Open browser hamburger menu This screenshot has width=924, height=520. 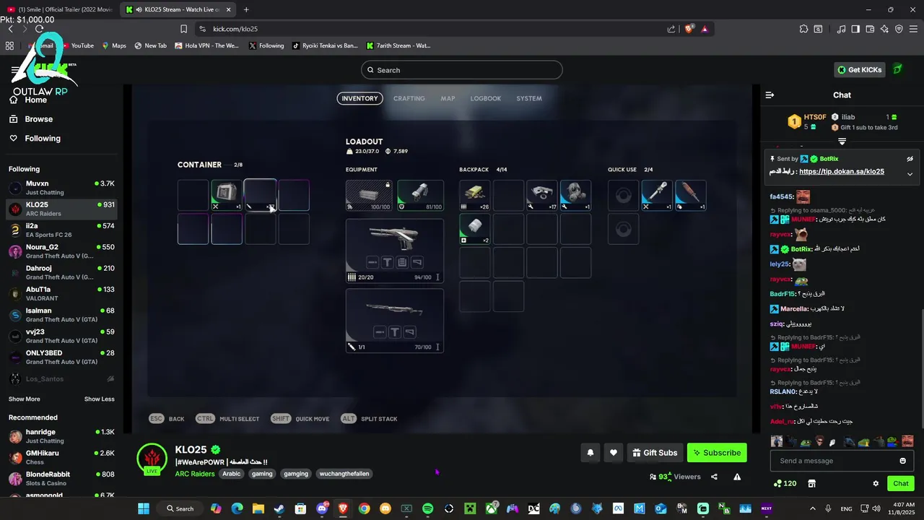pos(913,29)
